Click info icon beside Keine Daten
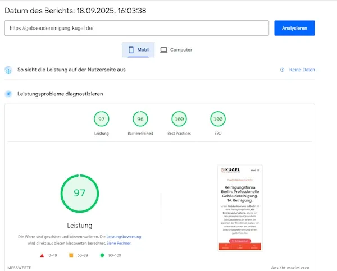 tap(282, 70)
